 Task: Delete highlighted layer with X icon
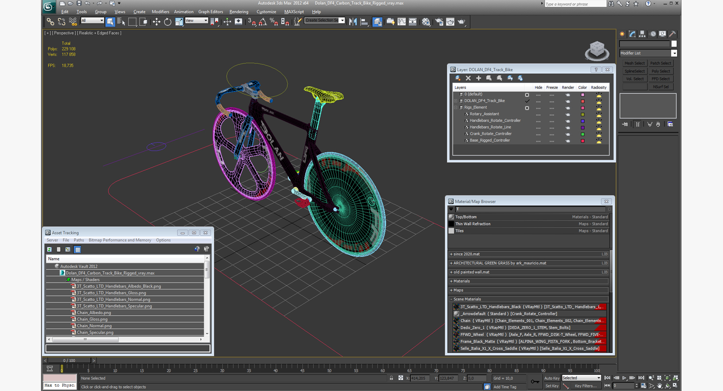coord(468,78)
